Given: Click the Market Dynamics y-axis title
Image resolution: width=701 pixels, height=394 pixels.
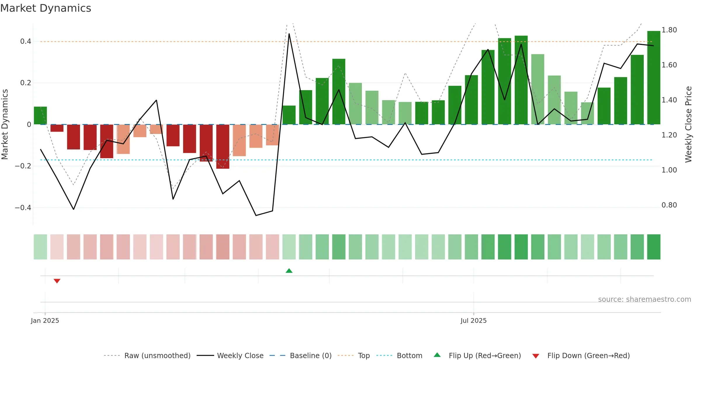Looking at the screenshot, I should click(x=5, y=124).
